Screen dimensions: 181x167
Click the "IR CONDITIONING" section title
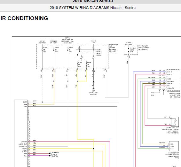tap(24, 18)
